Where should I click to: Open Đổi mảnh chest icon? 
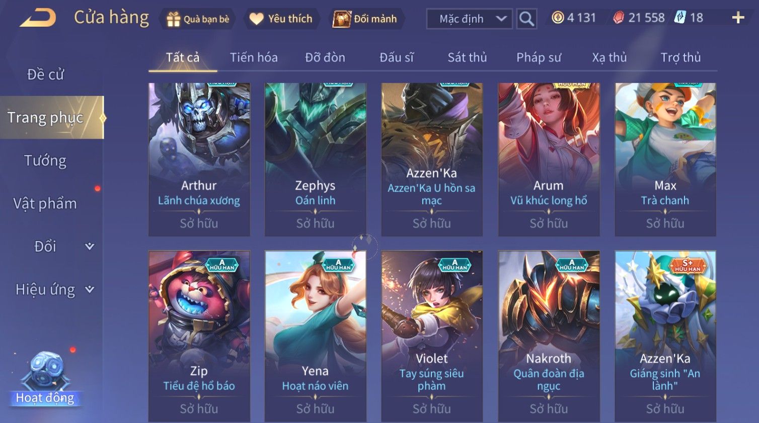[342, 19]
